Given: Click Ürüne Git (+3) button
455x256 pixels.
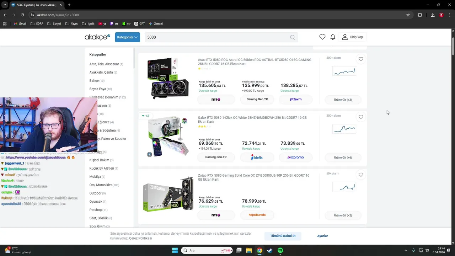Looking at the screenshot, I should pyautogui.click(x=343, y=100).
